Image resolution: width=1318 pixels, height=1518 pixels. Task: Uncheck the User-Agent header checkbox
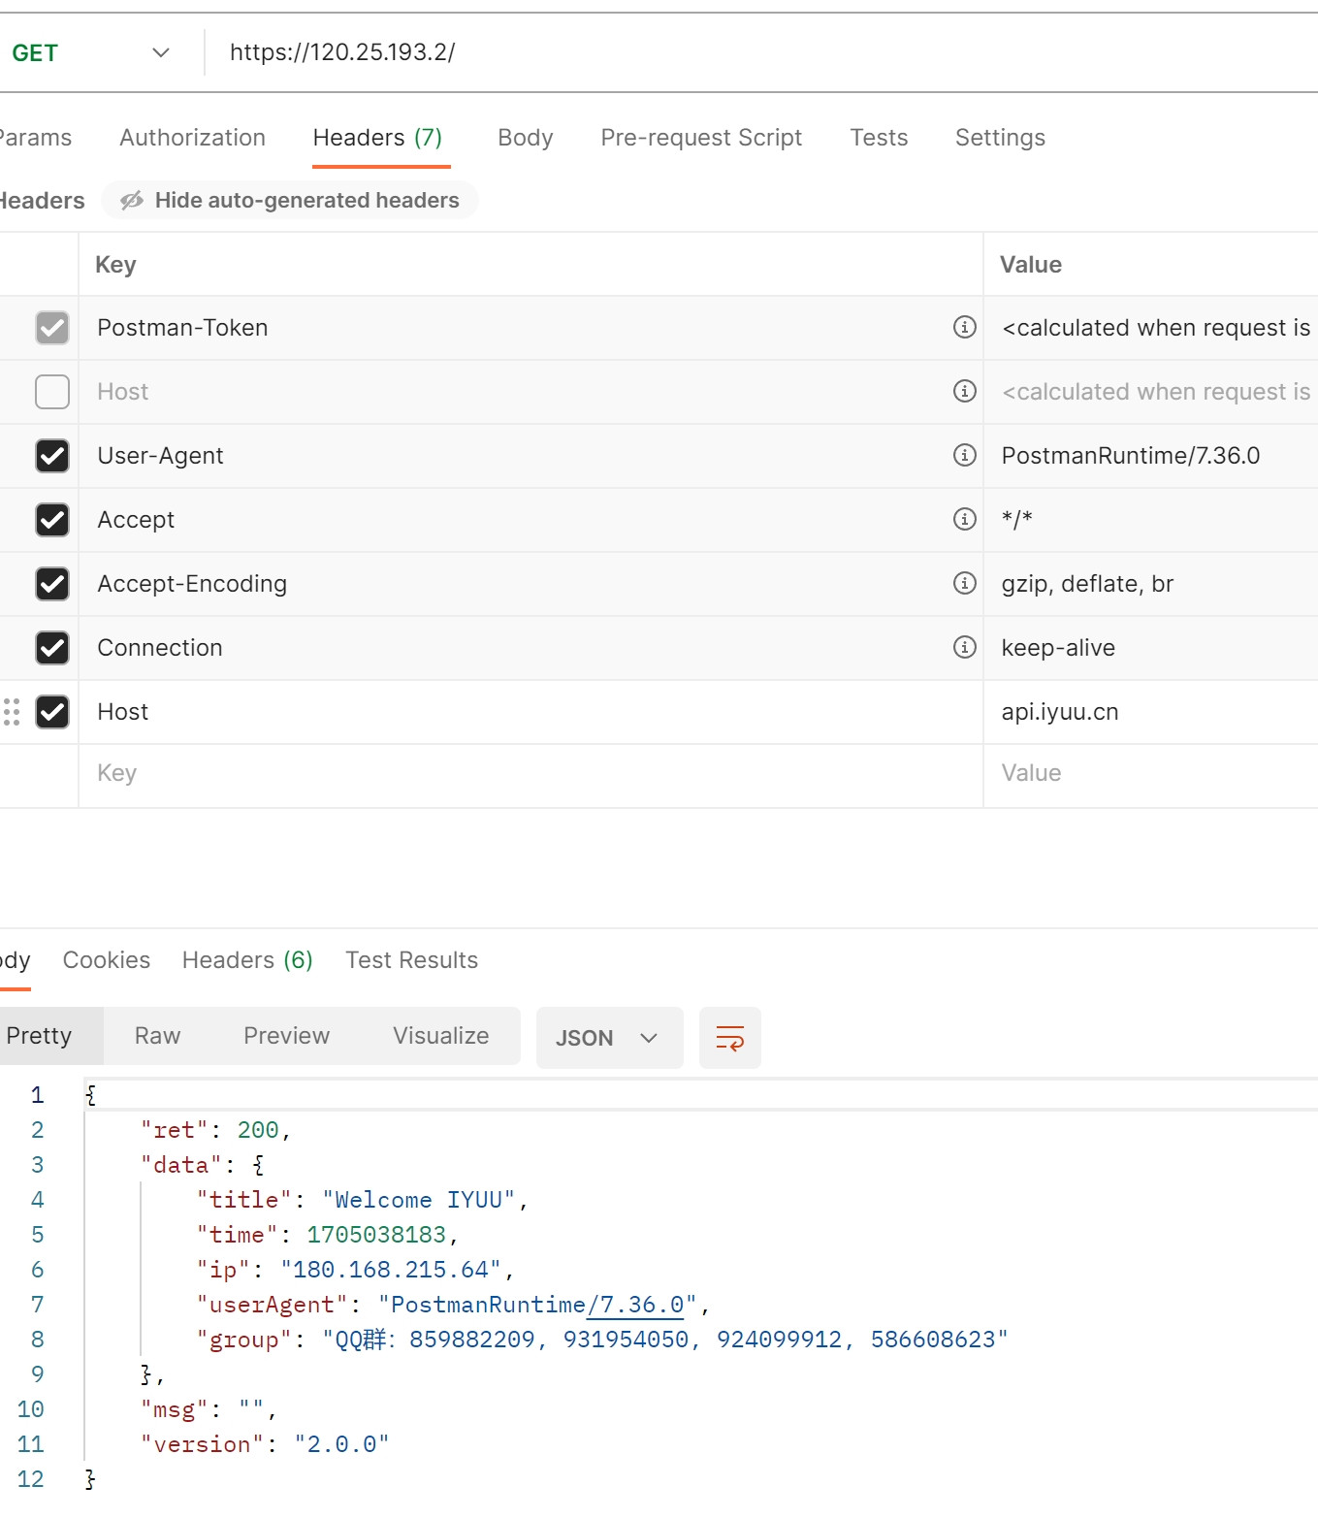[52, 456]
